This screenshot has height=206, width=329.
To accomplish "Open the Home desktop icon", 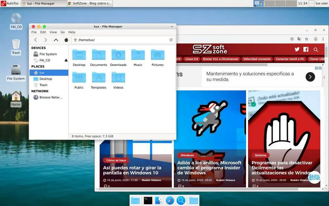I will pos(16,96).
